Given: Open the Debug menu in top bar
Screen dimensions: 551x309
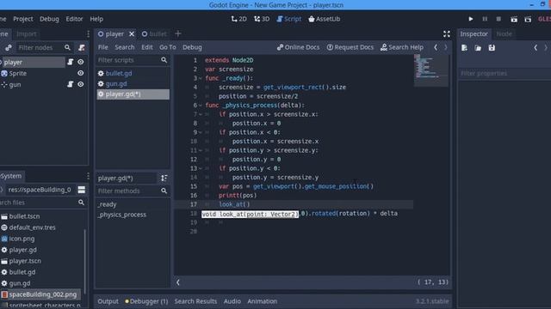Looking at the screenshot, I should [49, 19].
